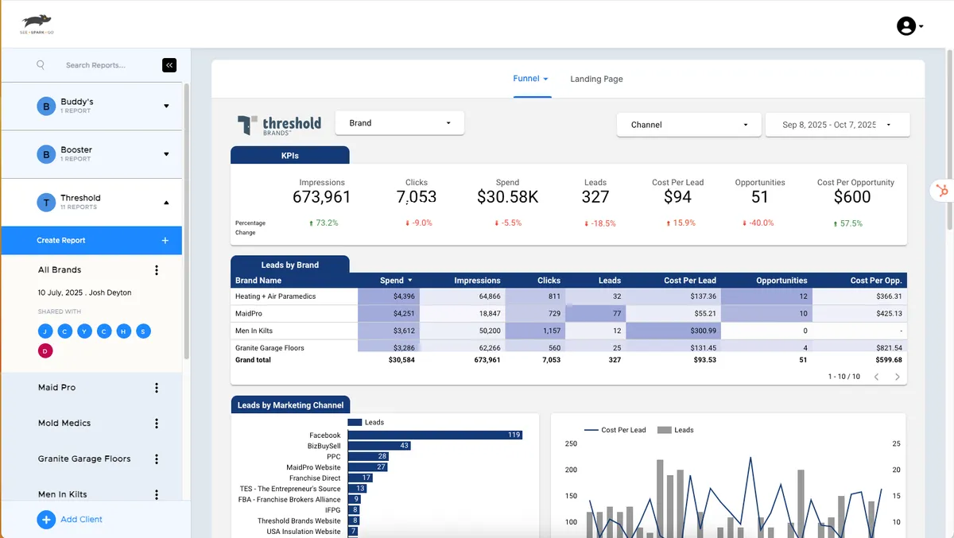Open the user account avatar menu
The height and width of the screenshot is (538, 954).
907,25
